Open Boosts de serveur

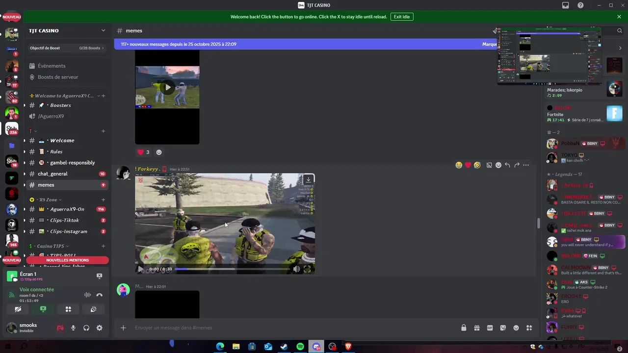click(58, 77)
